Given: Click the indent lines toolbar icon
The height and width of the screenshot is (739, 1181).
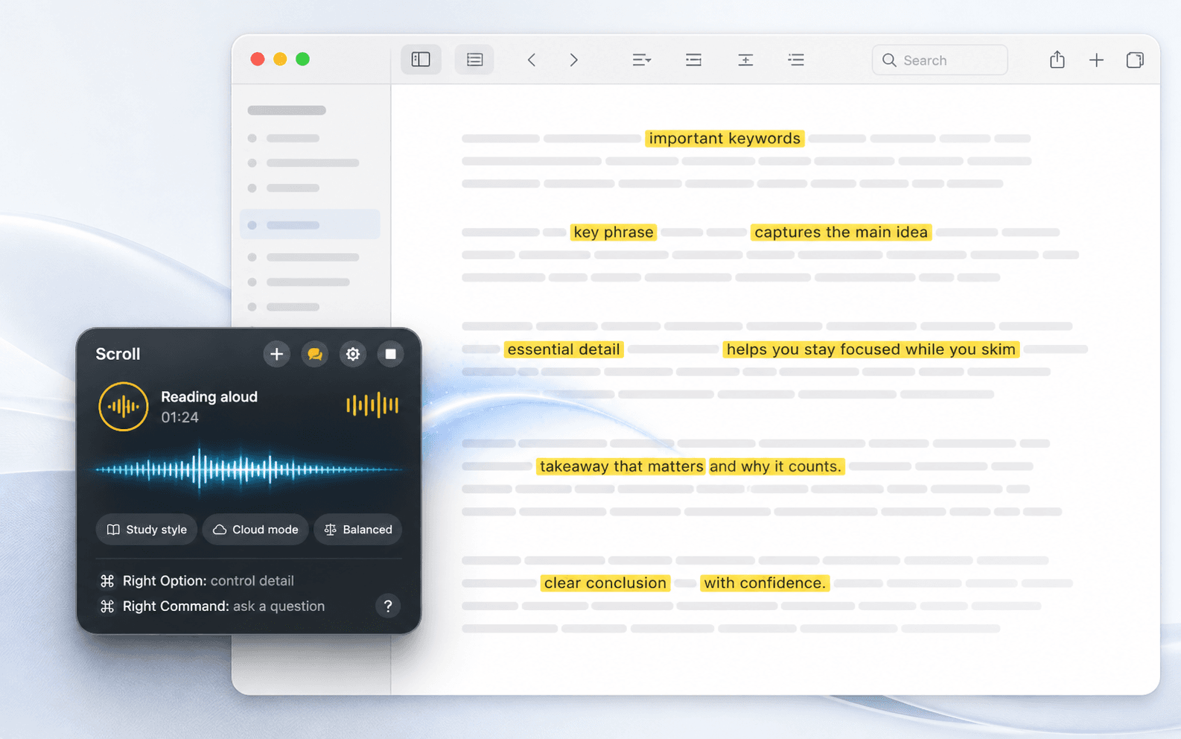Looking at the screenshot, I should point(693,60).
